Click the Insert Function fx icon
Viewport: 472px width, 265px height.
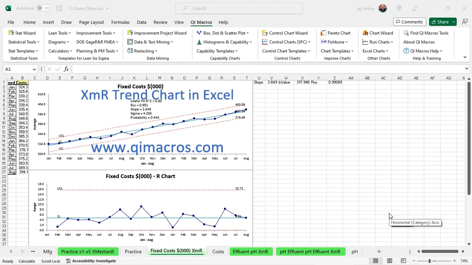tap(66, 69)
